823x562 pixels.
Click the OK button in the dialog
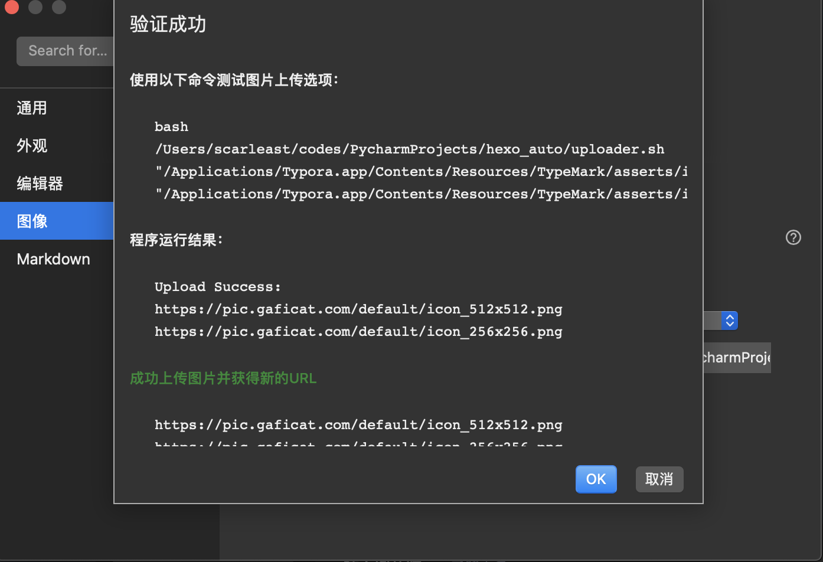(596, 479)
